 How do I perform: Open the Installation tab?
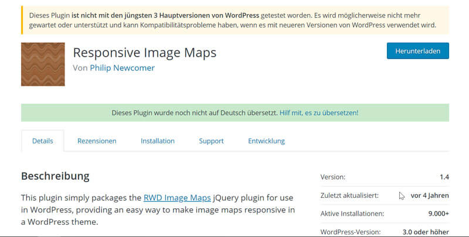tap(158, 141)
